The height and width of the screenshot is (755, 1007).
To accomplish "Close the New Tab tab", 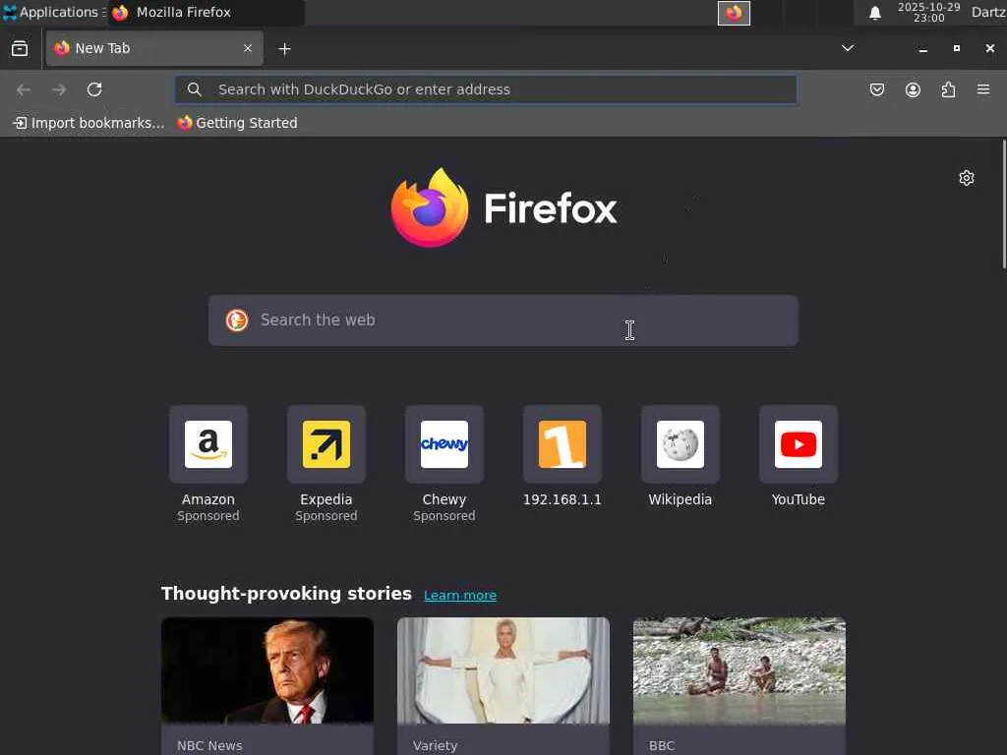I will 248,48.
